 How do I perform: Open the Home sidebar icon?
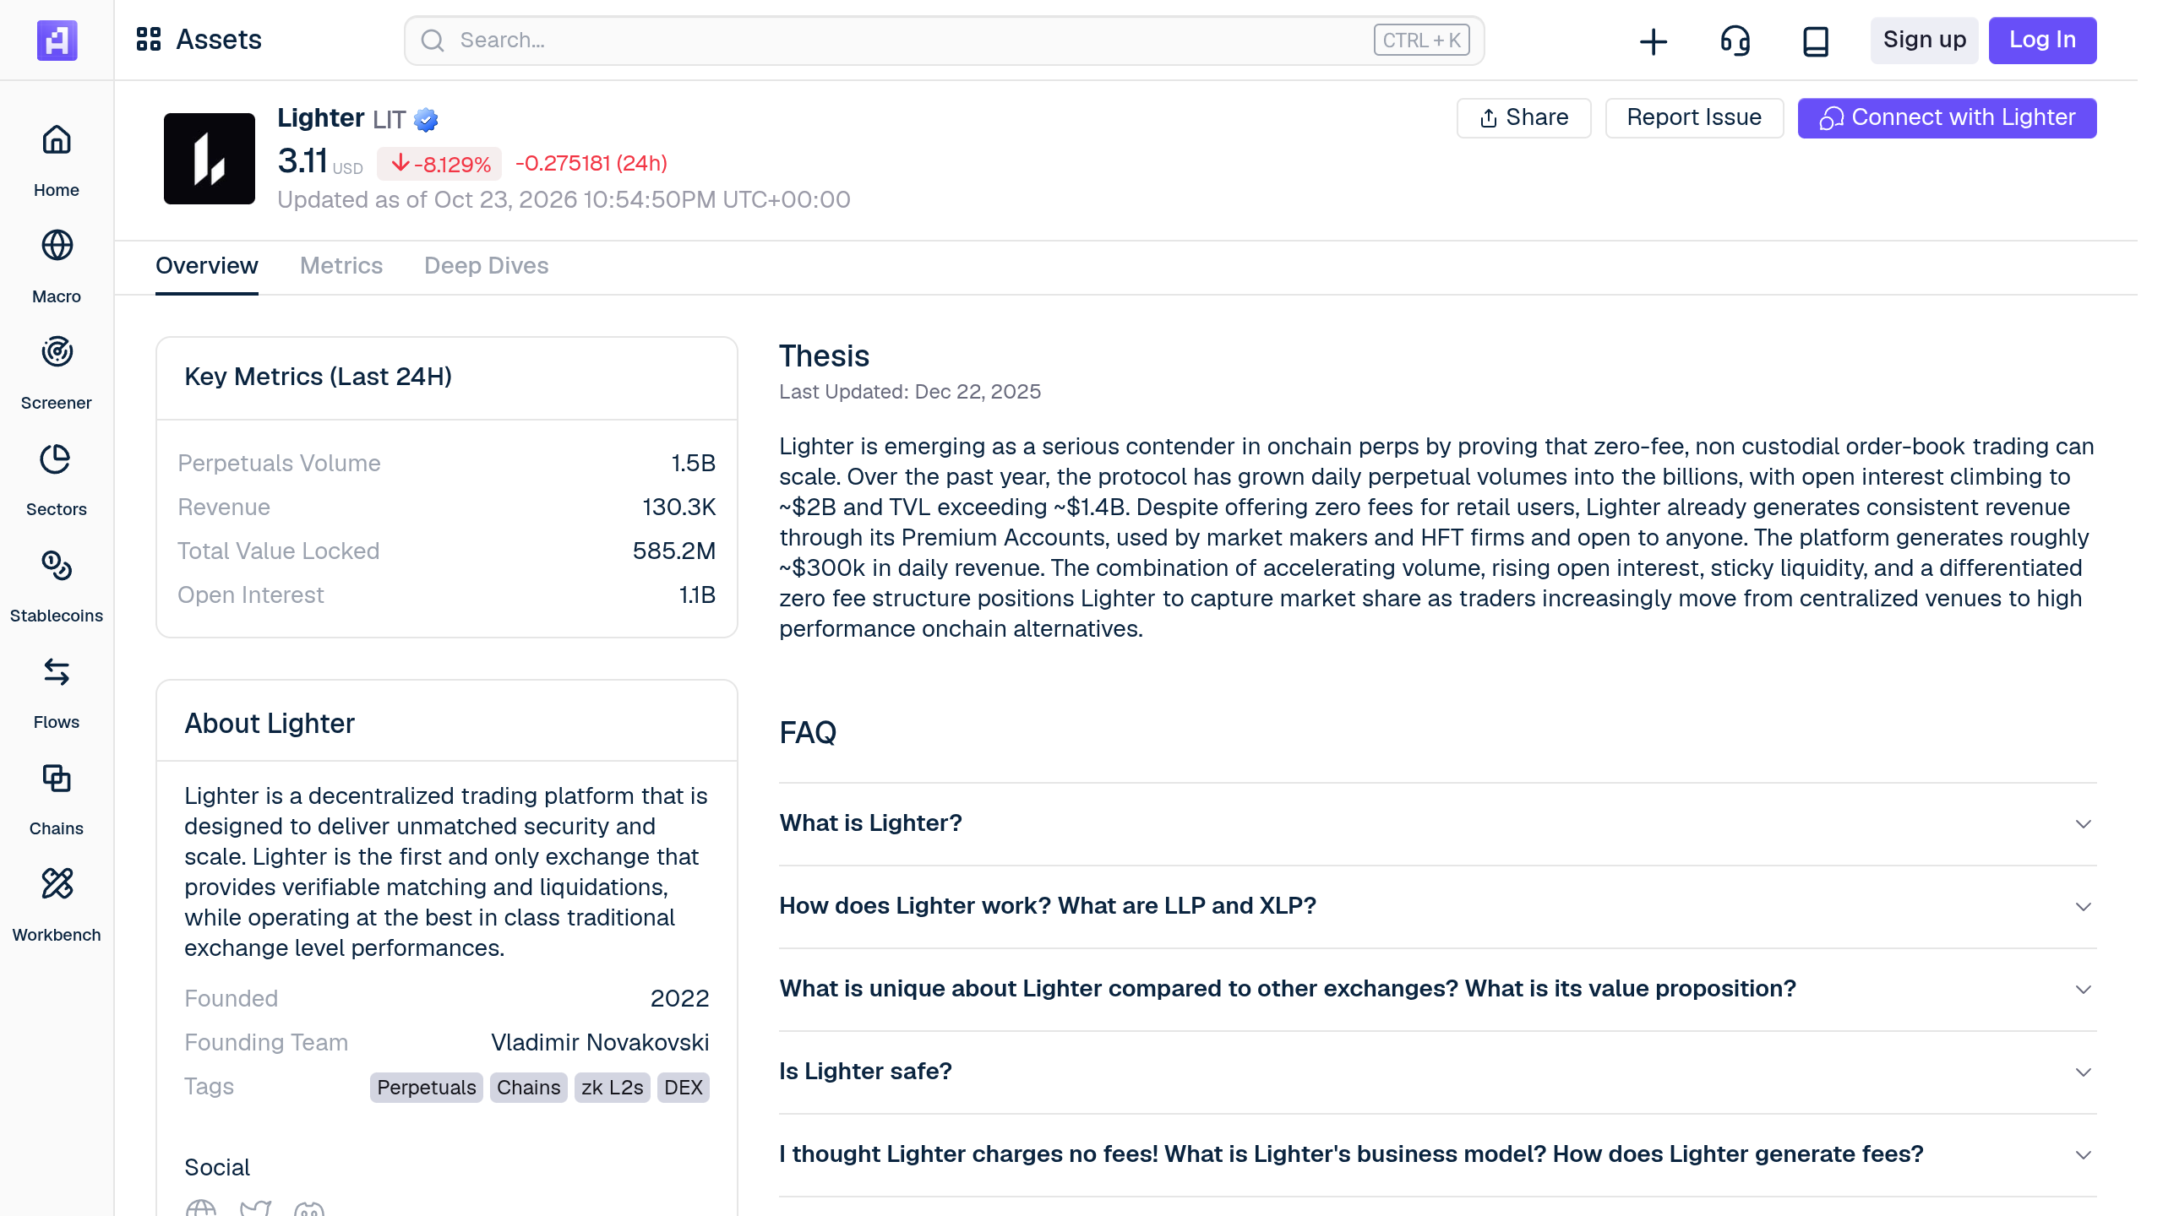point(57,139)
